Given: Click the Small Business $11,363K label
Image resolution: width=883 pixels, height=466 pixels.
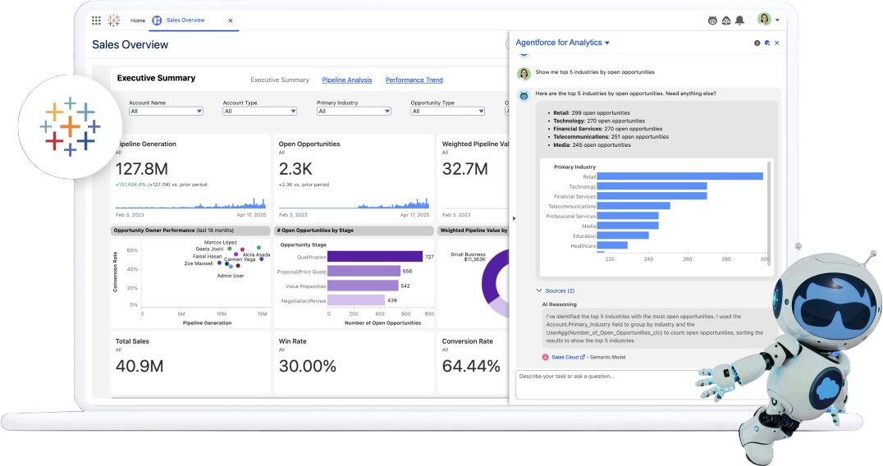Looking at the screenshot, I should coord(468,257).
